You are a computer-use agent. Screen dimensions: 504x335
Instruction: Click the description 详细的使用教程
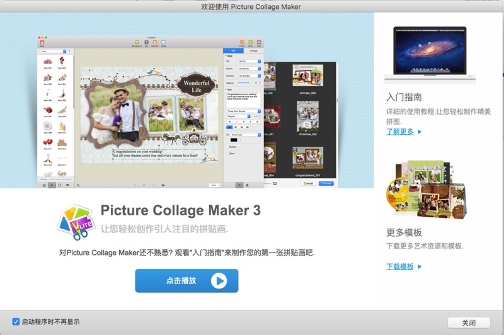coord(438,116)
